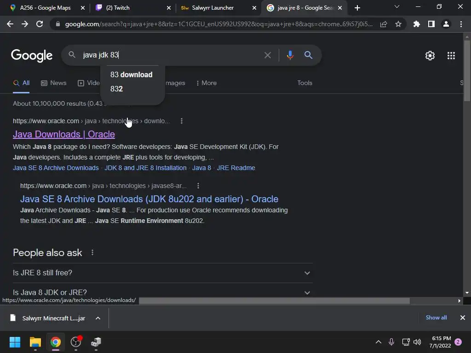Choose the '83 download' suggestion

(131, 75)
